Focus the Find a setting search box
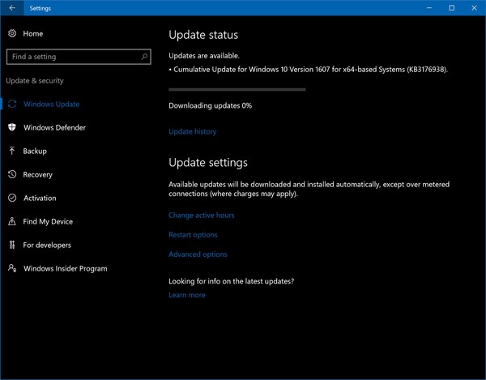 coord(71,57)
